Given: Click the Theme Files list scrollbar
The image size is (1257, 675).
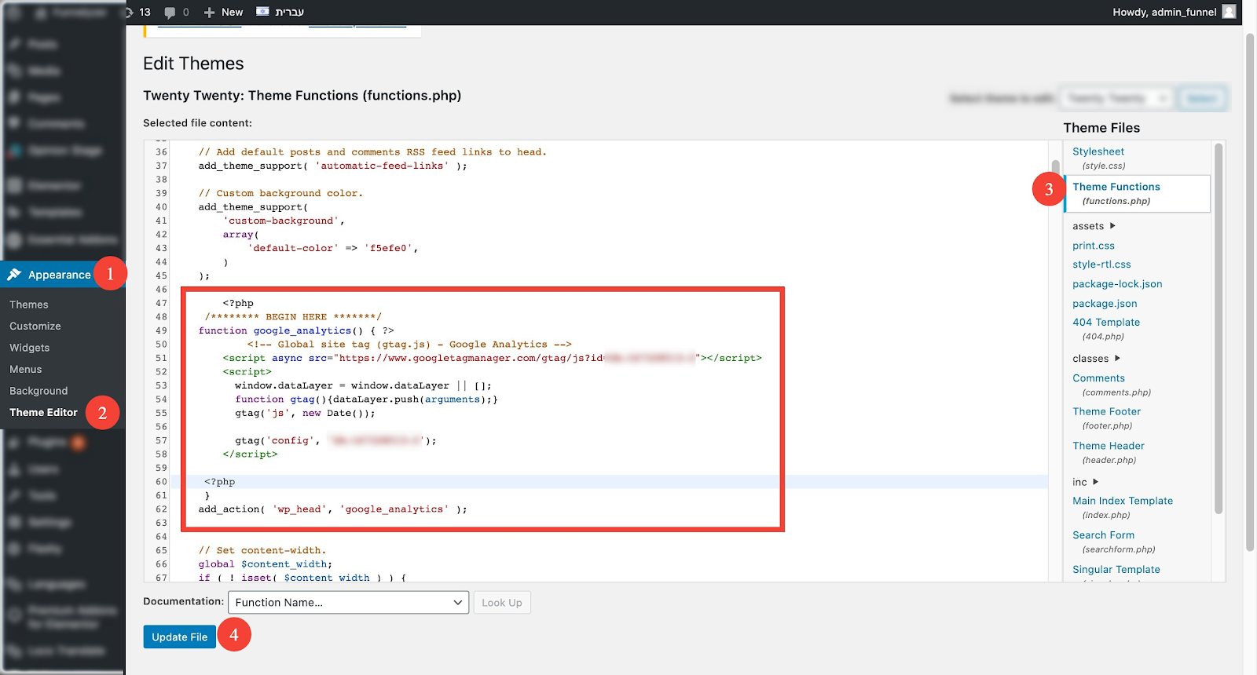Looking at the screenshot, I should pos(1219,328).
